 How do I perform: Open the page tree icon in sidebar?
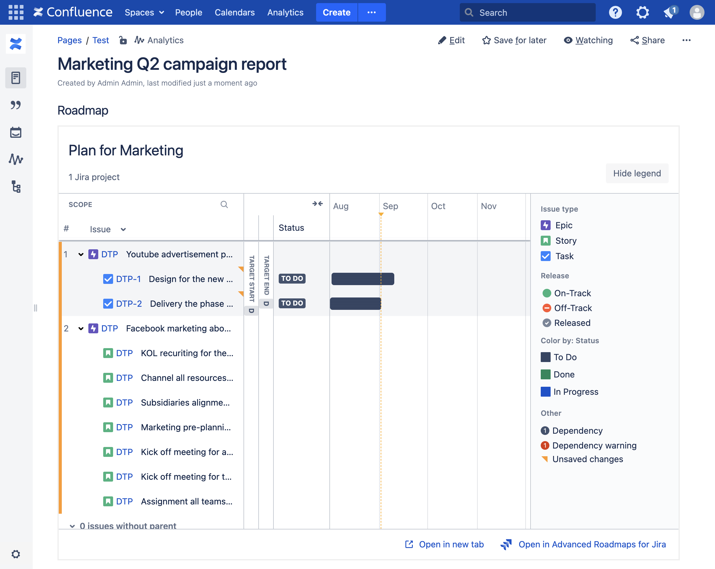(15, 187)
